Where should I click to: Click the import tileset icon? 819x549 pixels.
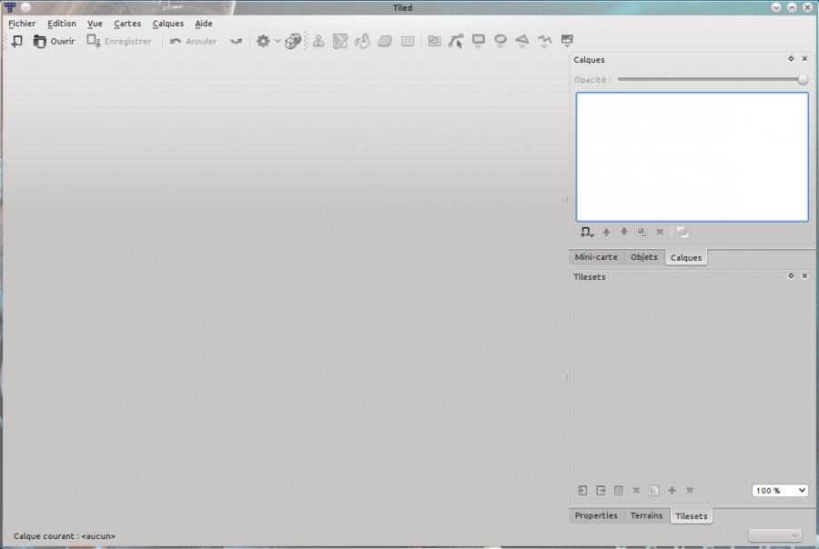tap(582, 491)
